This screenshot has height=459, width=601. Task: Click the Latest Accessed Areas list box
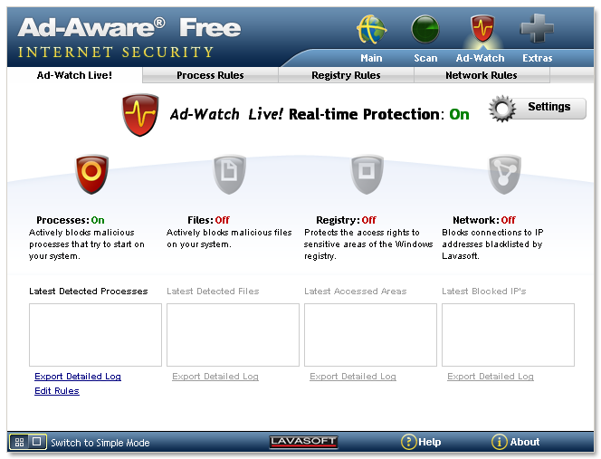tap(370, 335)
